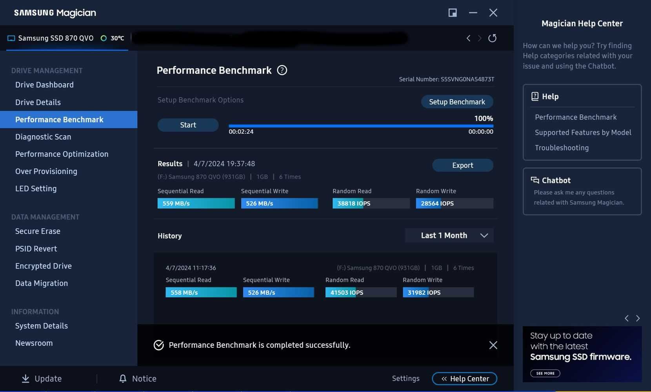Click next banner arrow in Help Center
Image resolution: width=651 pixels, height=392 pixels.
(x=638, y=318)
